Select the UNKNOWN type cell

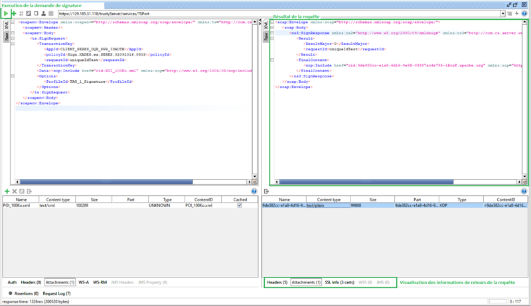[167, 205]
